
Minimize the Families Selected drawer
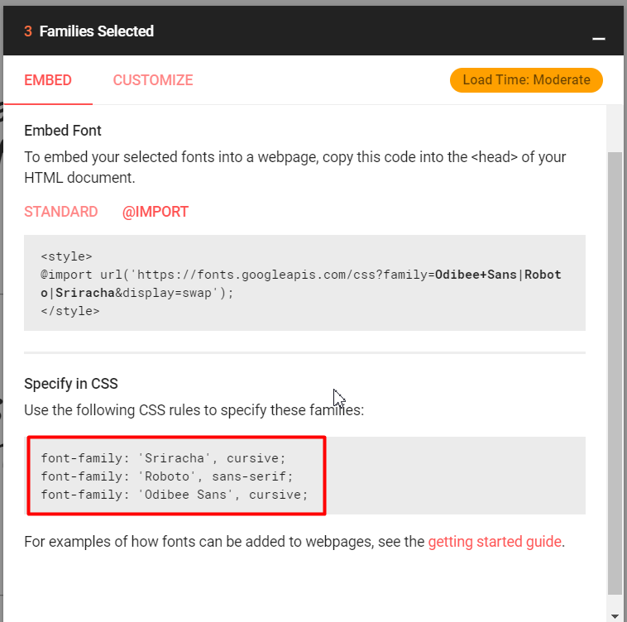600,37
